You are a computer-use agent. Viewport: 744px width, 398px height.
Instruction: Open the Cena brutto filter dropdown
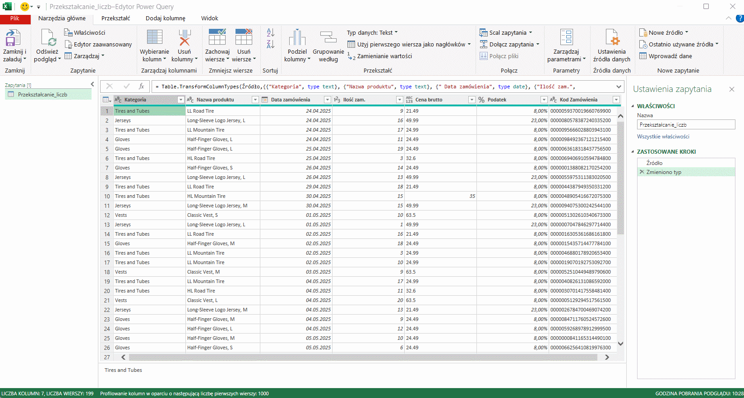[472, 100]
